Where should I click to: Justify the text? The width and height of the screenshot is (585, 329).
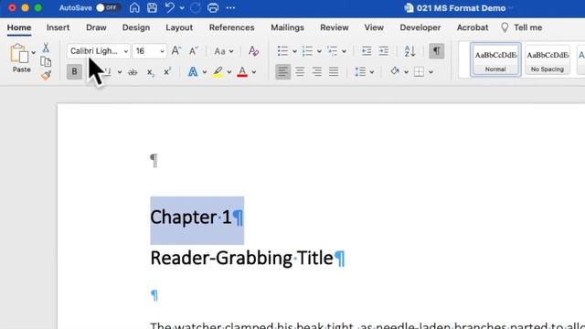pyautogui.click(x=334, y=71)
